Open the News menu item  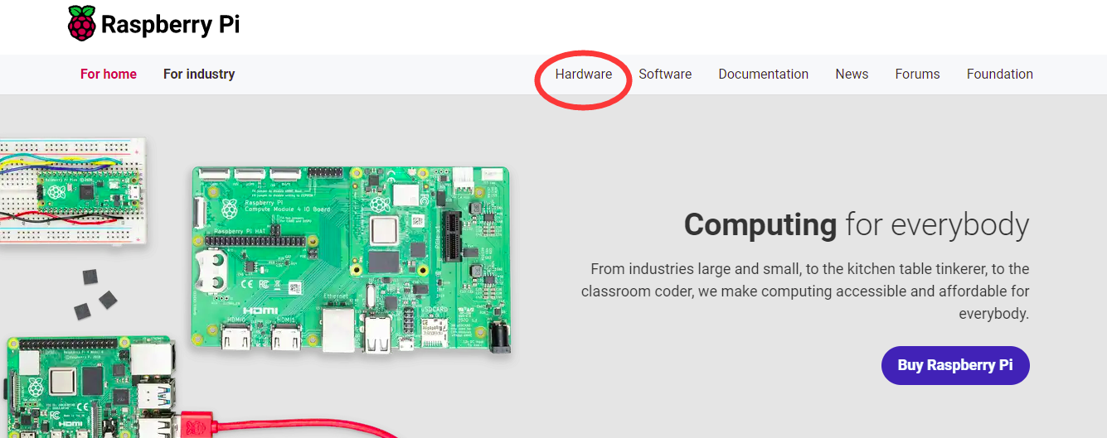(852, 74)
